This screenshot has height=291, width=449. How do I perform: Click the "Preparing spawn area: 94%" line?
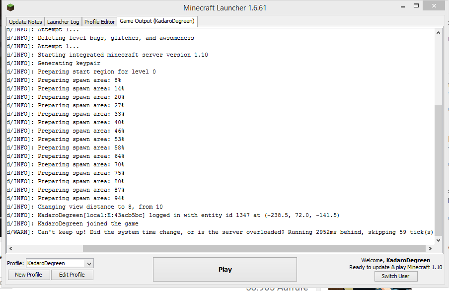[x=66, y=198]
